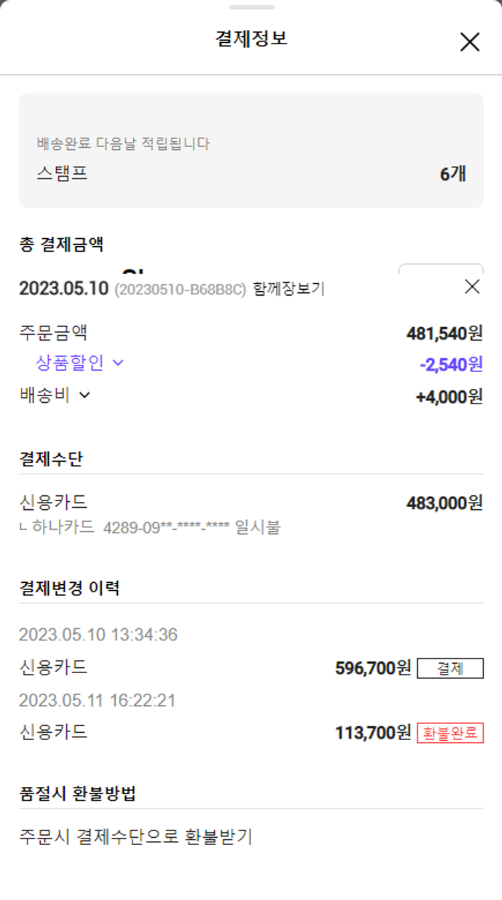The width and height of the screenshot is (502, 900).
Task: Dismiss the 2023.05.10 order detail panel X
Action: pos(472,287)
